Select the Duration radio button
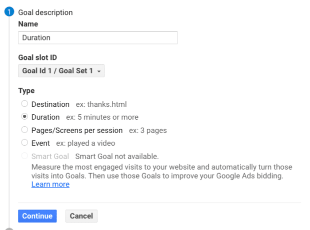310x230 pixels. (24, 117)
